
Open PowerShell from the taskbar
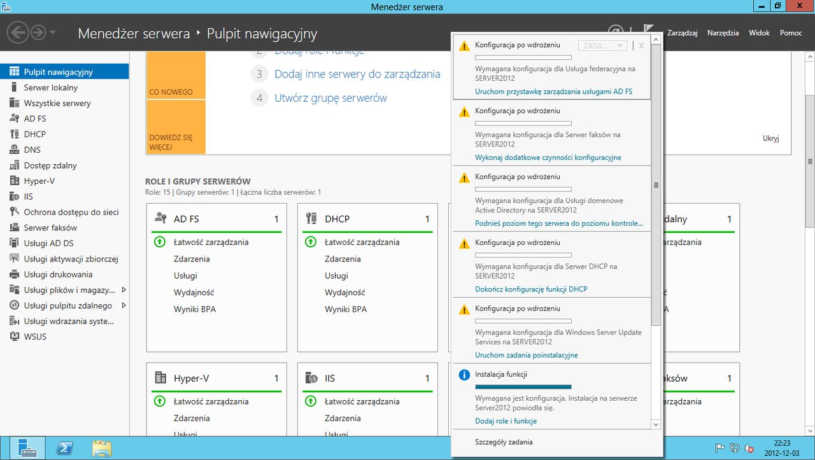pos(64,449)
